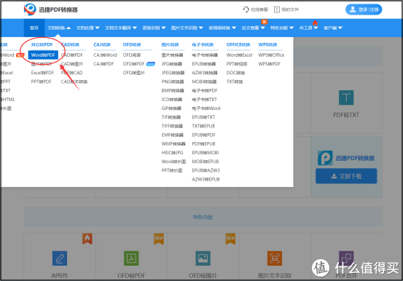Click the 其它转PDF column header
This screenshot has width=403, height=281.
(x=42, y=44)
